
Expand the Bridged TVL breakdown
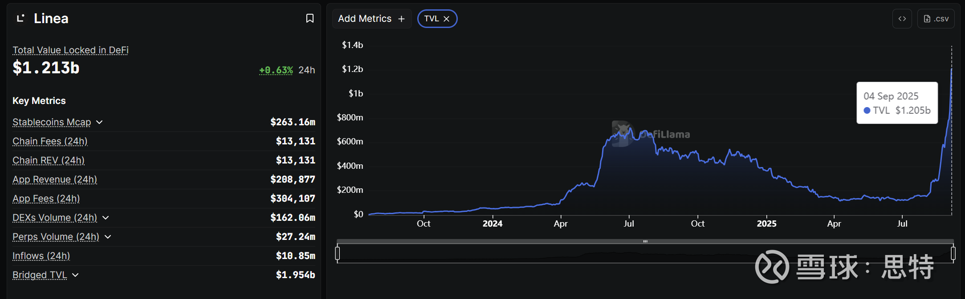click(x=75, y=275)
